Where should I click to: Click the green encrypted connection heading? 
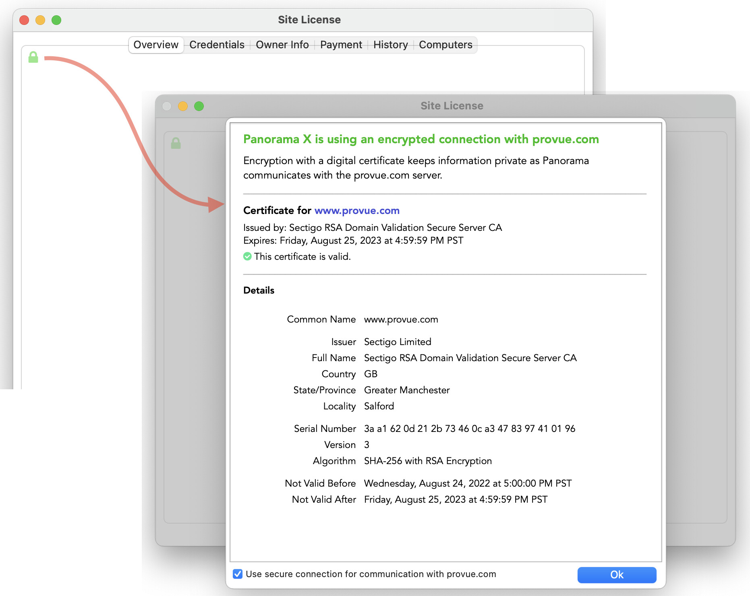coord(421,139)
